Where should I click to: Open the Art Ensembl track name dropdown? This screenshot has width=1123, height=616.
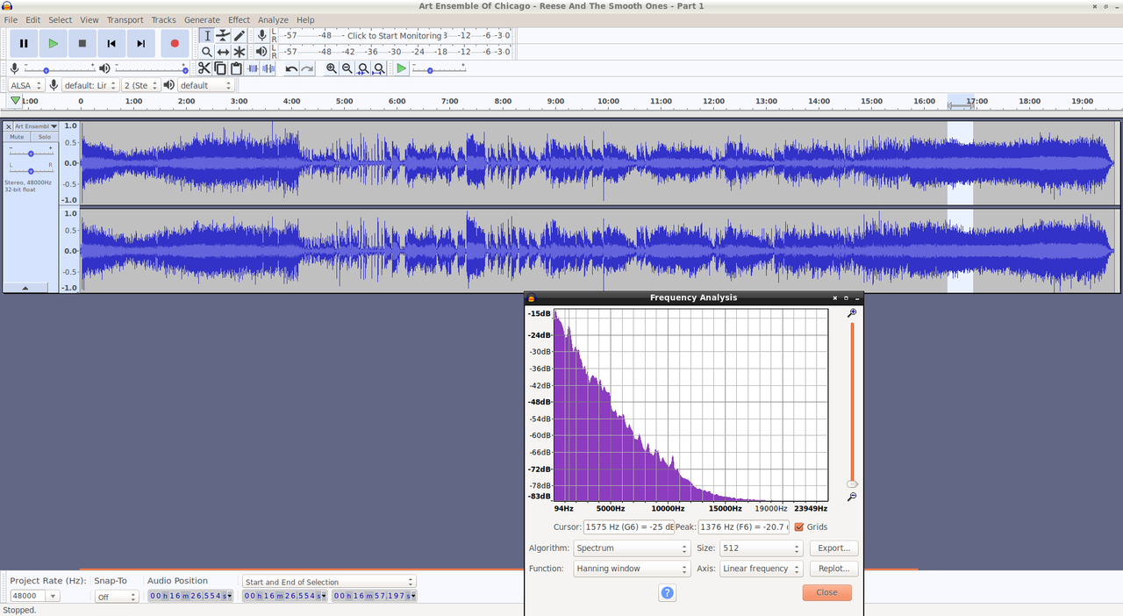pos(36,126)
